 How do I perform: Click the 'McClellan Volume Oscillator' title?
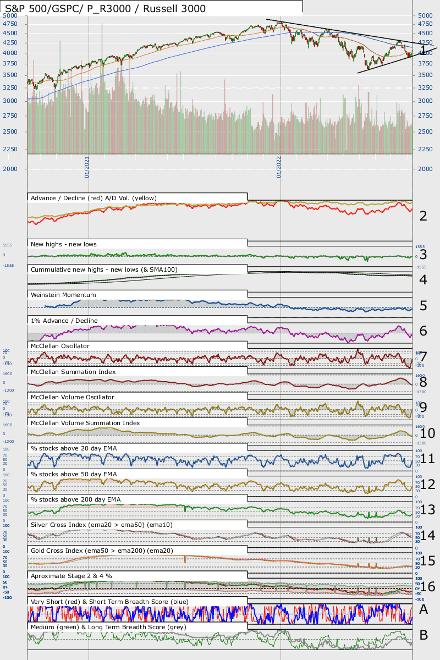click(x=73, y=397)
